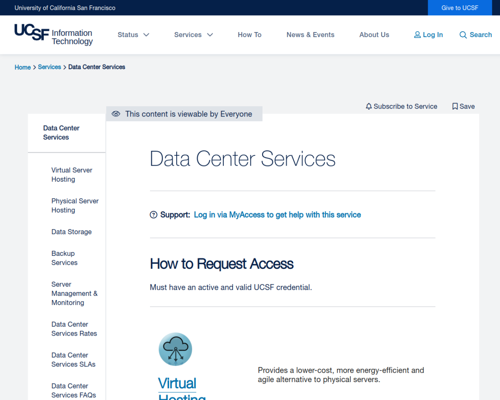500x400 pixels.
Task: Go to Home in breadcrumb
Action: tap(23, 67)
